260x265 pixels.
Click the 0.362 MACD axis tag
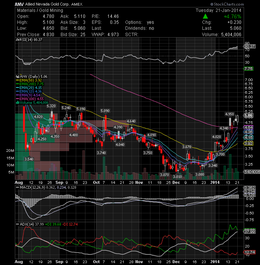(x=250, y=188)
